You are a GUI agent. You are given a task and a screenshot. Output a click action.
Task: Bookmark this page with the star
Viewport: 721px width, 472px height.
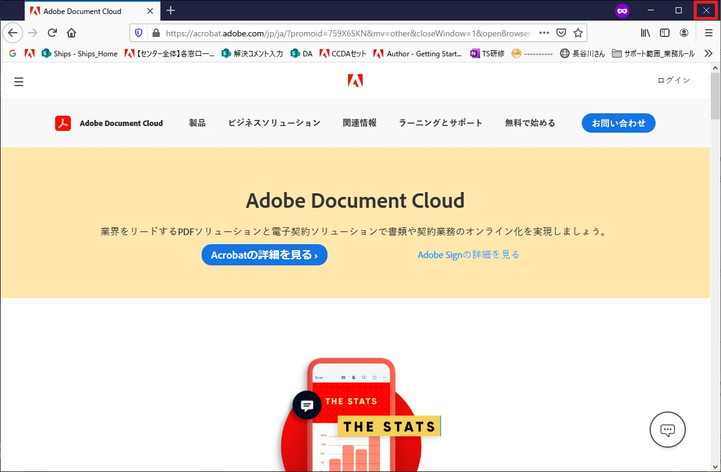pyautogui.click(x=578, y=33)
